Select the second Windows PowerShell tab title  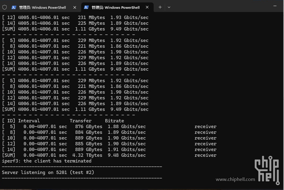point(115,7)
